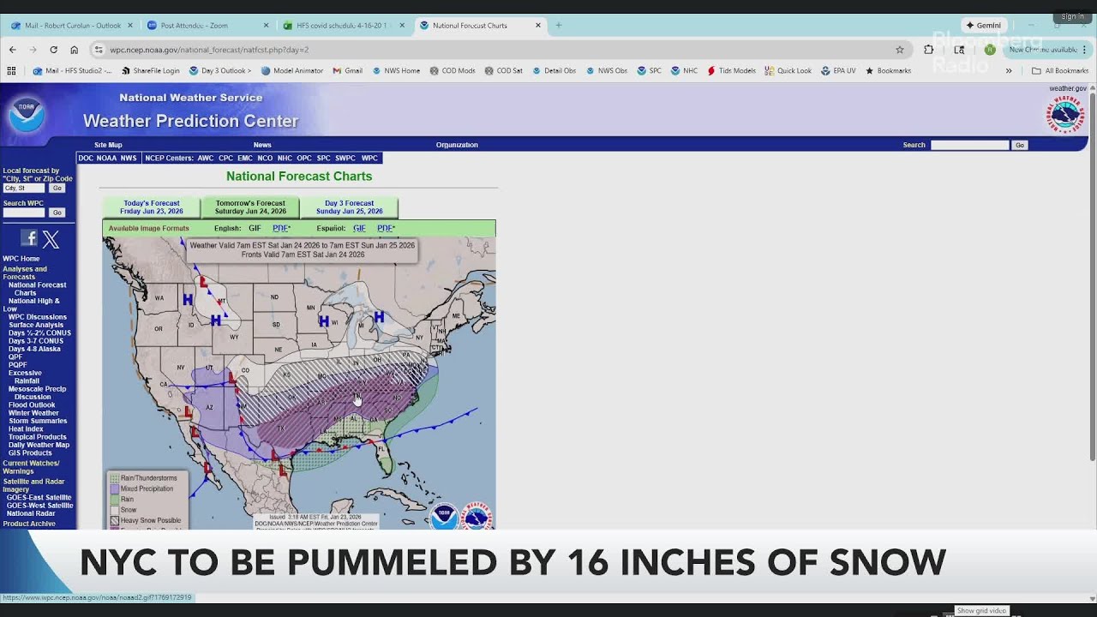This screenshot has width=1097, height=617.
Task: Visit the WPC X (Twitter) icon
Action: pos(51,240)
